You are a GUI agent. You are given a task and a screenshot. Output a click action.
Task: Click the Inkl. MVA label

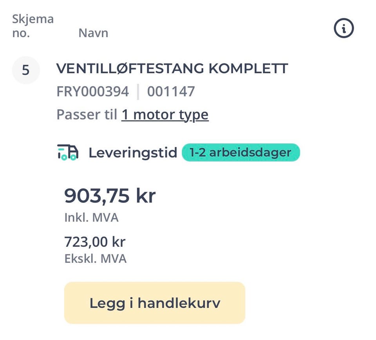[91, 217]
